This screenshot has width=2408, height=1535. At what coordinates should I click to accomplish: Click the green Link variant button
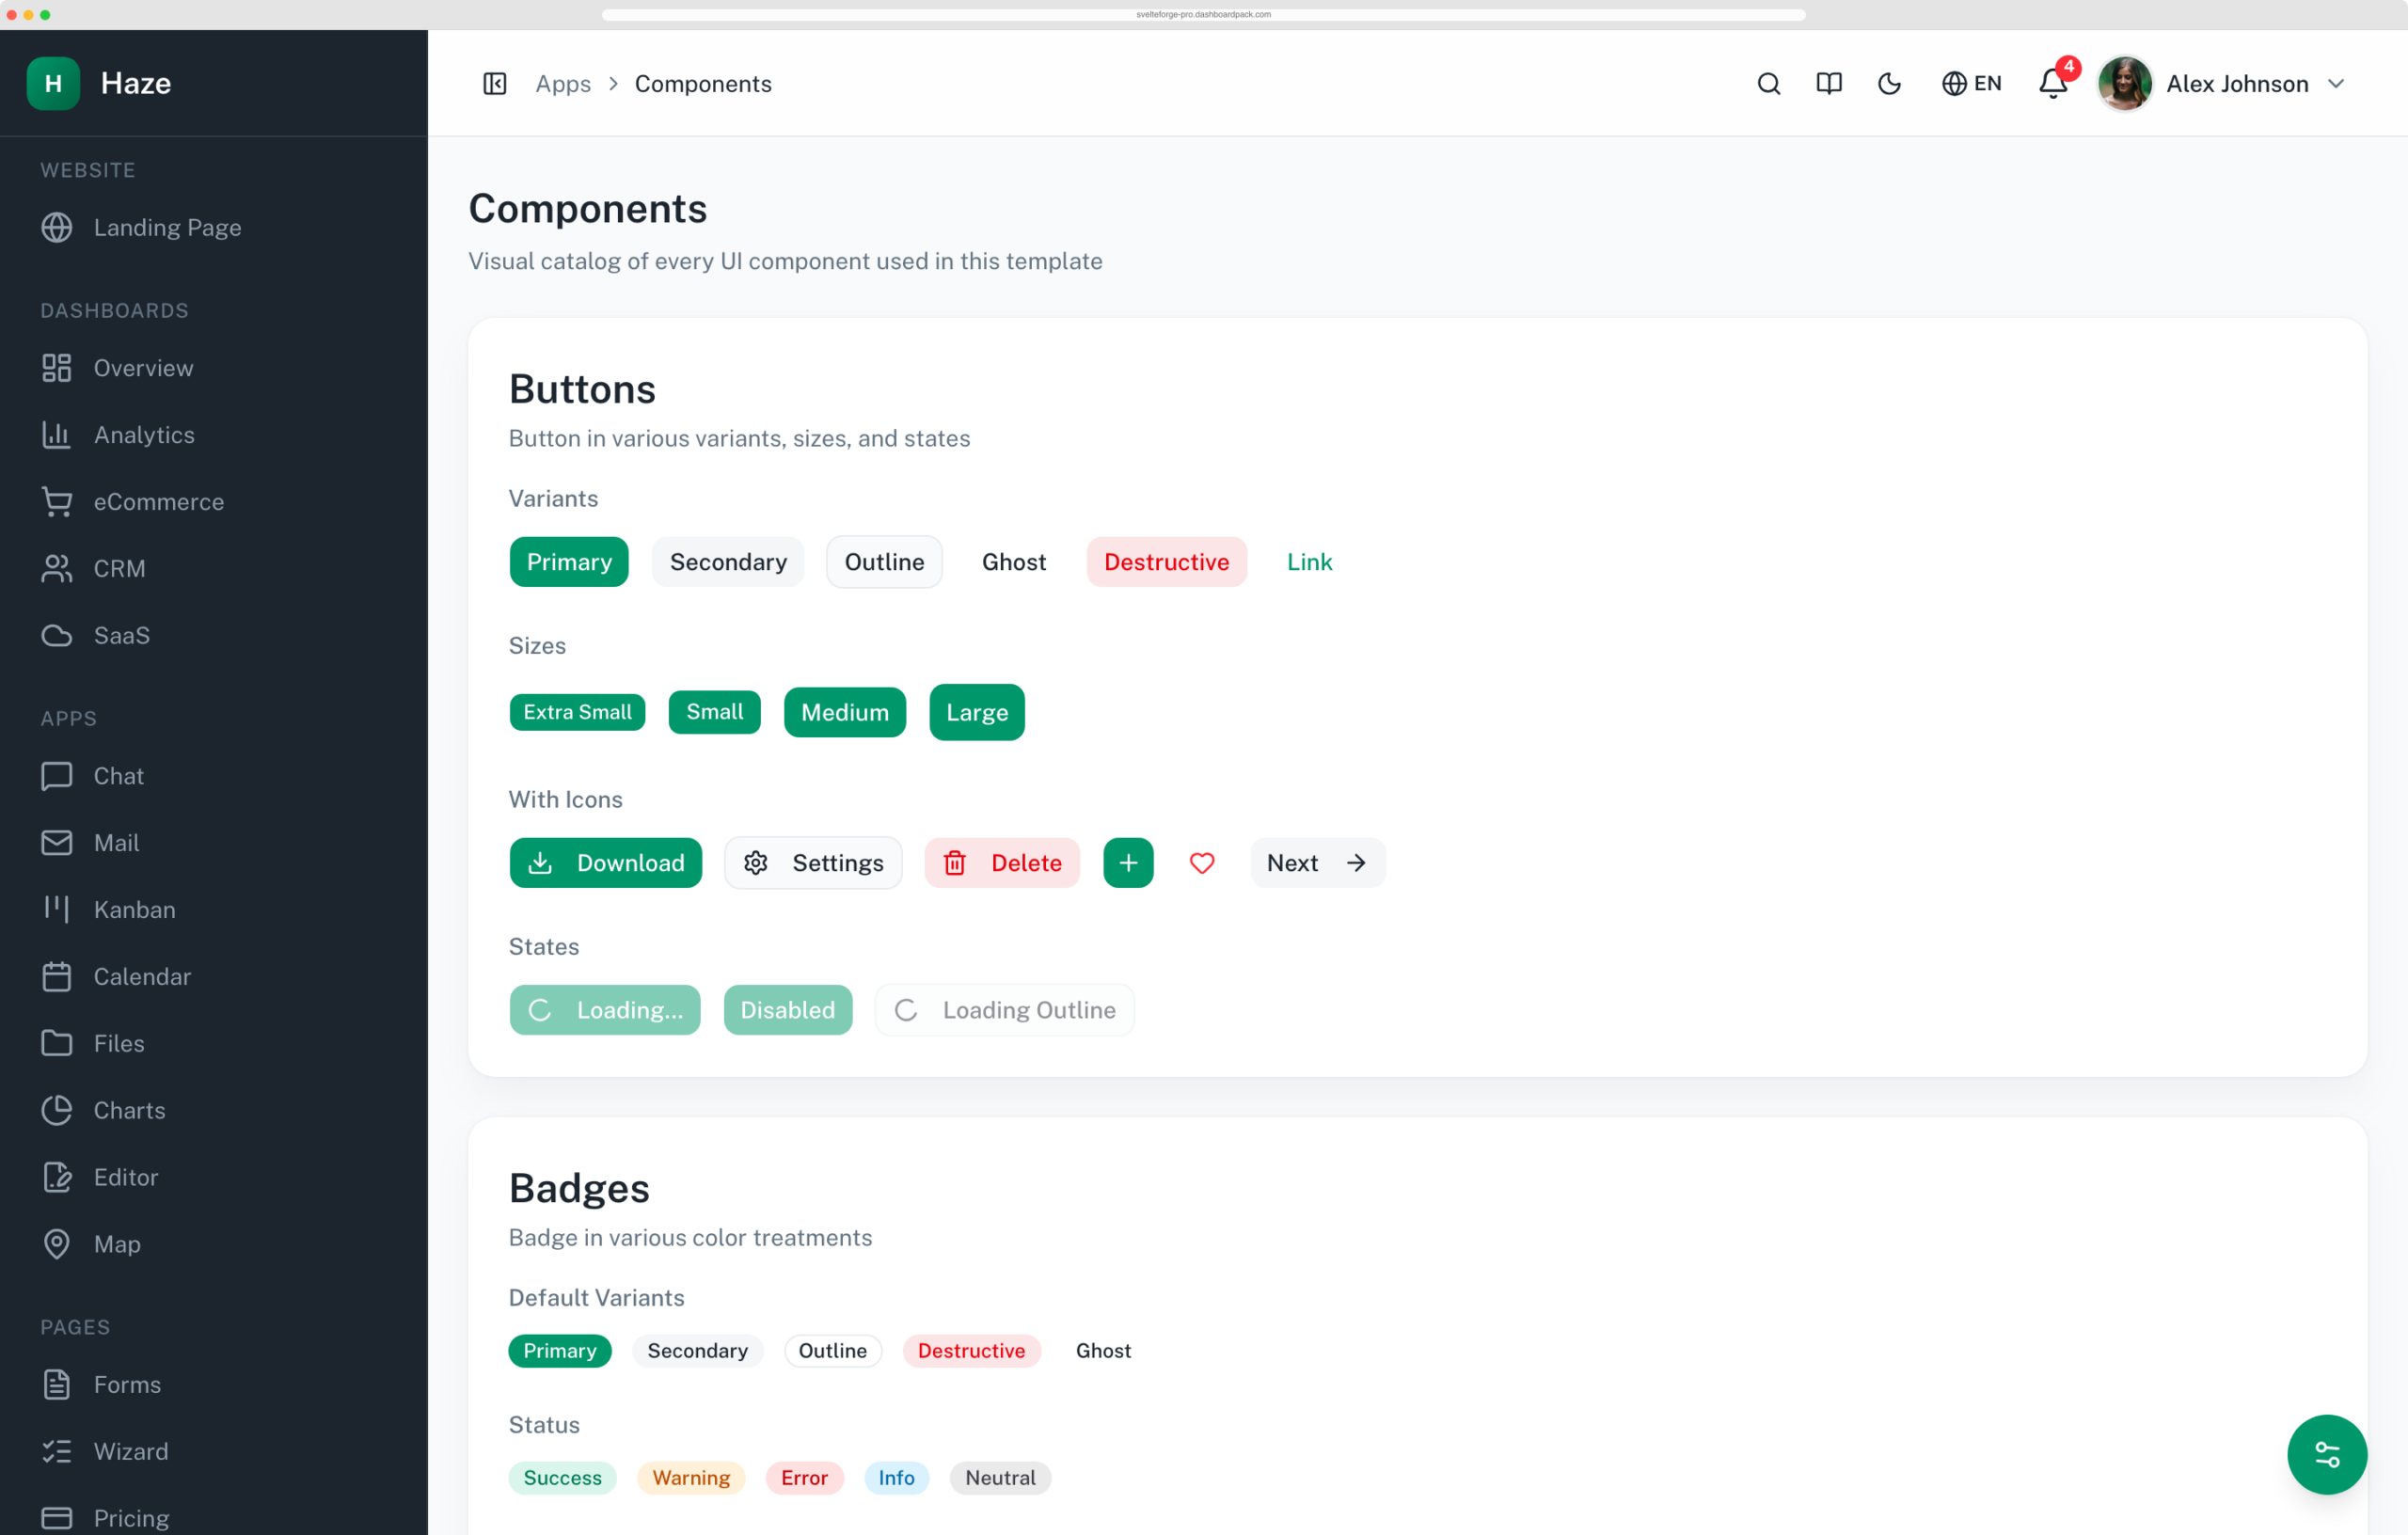point(1309,562)
